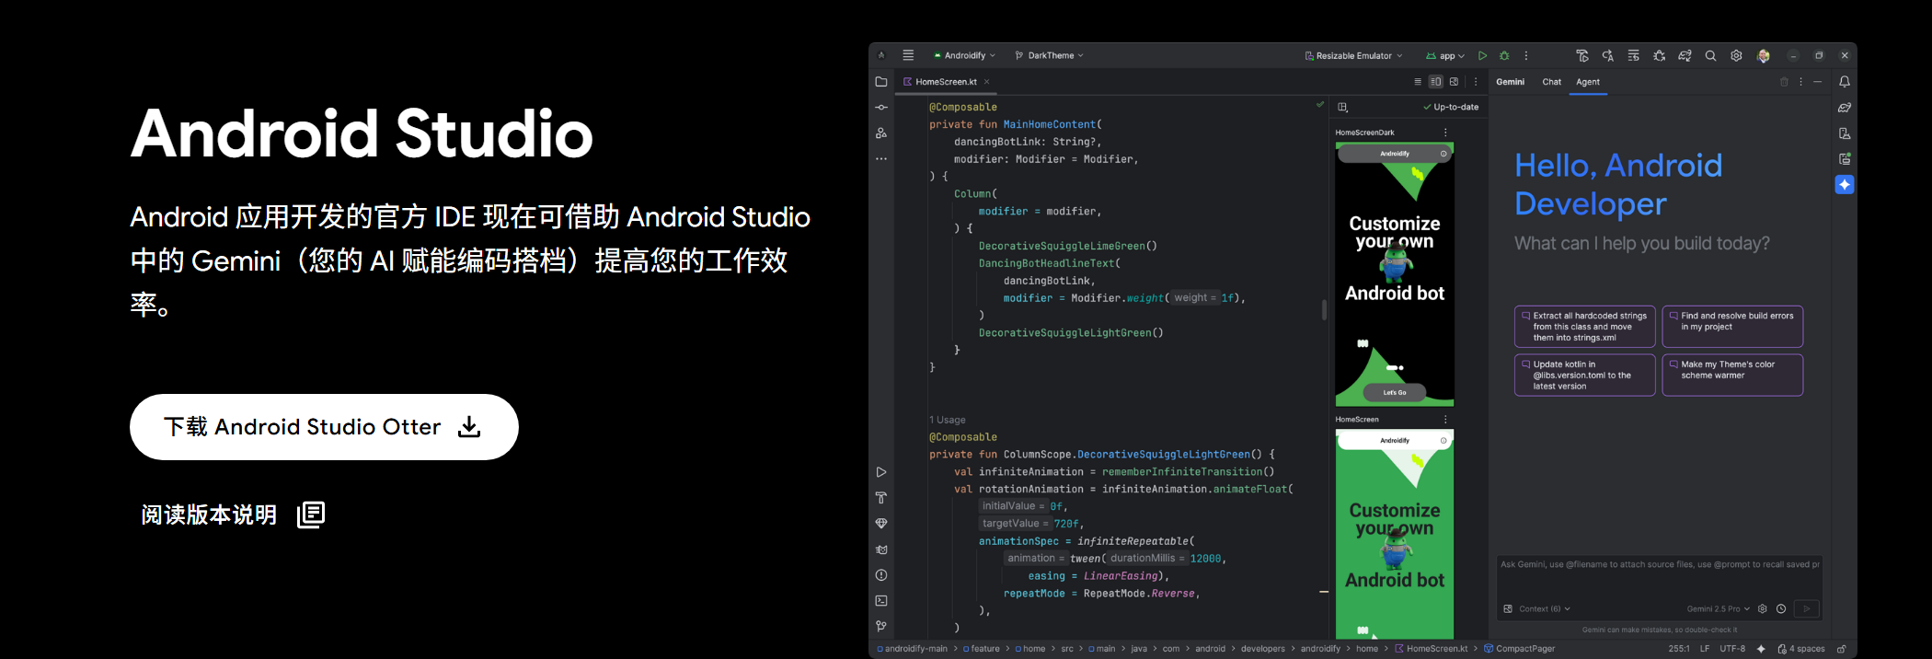
Task: Open Device Manager icon in right sidebar
Action: 1845,133
